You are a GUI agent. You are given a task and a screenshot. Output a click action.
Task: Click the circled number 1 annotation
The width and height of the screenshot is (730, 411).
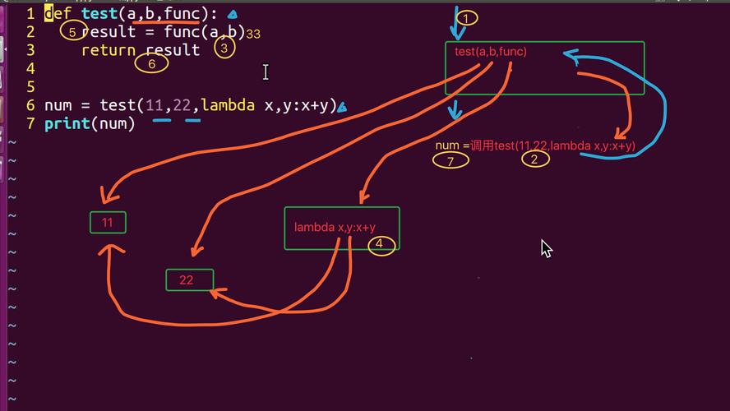466,18
